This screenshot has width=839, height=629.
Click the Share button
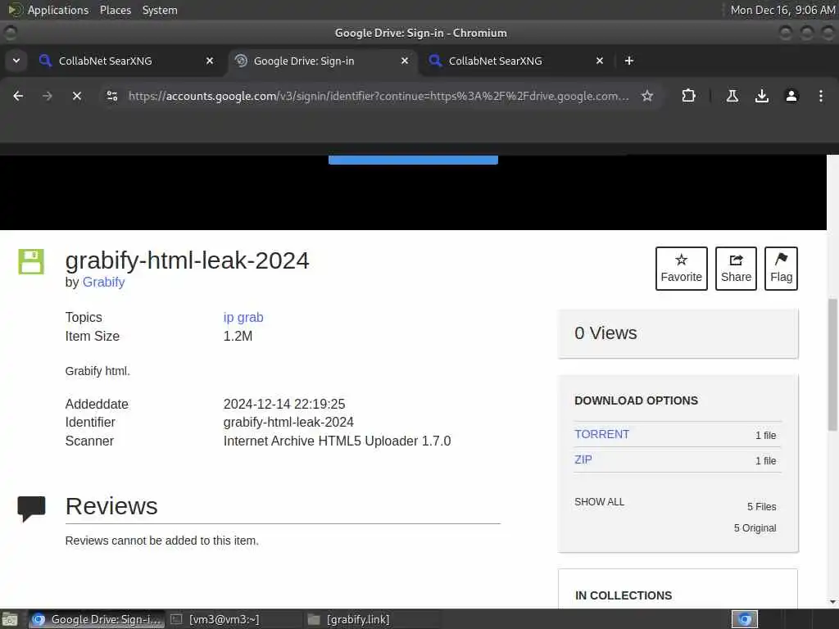point(736,269)
